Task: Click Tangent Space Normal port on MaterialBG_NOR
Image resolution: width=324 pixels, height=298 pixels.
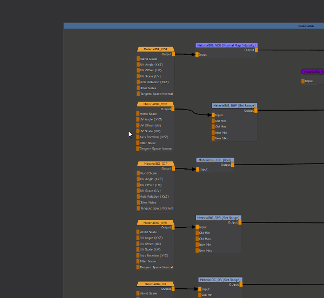Action: coord(138,94)
